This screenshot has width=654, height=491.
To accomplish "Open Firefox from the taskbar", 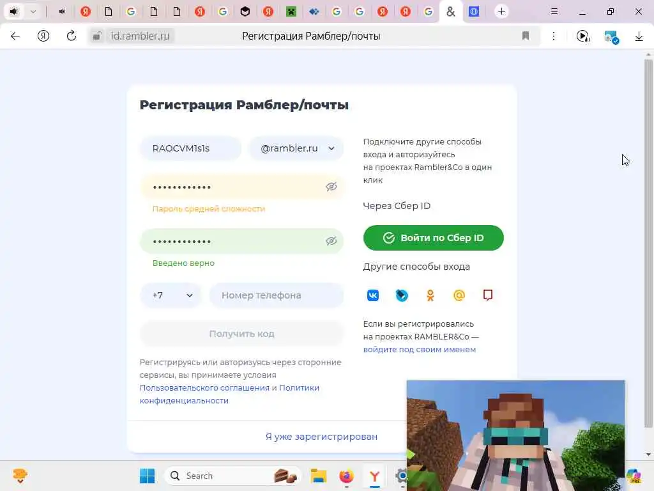I will click(346, 476).
